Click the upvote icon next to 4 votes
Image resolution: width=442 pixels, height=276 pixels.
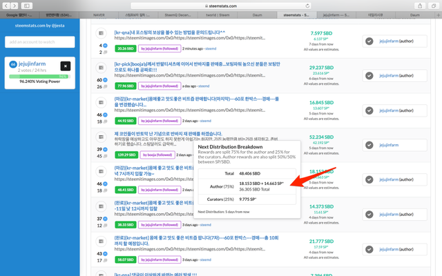tap(105, 46)
